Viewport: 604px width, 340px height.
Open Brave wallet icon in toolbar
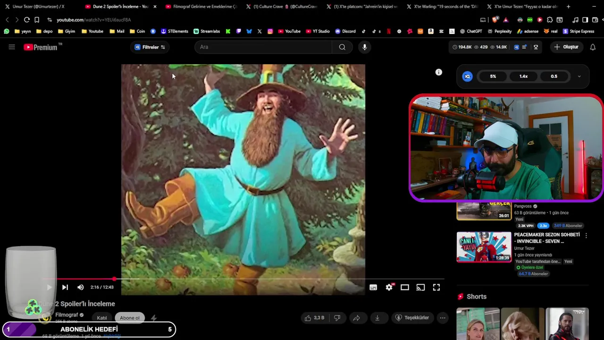tap(595, 20)
